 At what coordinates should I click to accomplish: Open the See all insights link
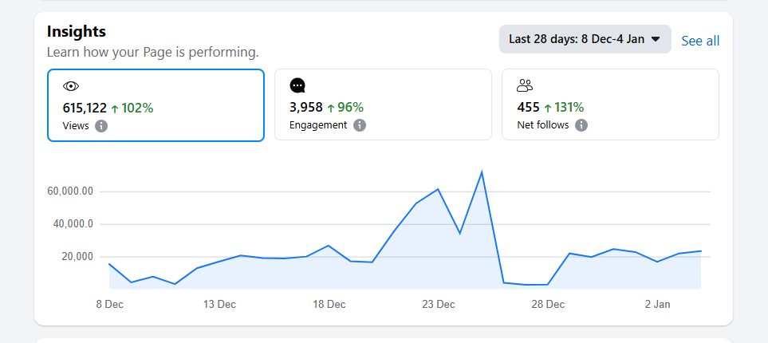pos(700,41)
